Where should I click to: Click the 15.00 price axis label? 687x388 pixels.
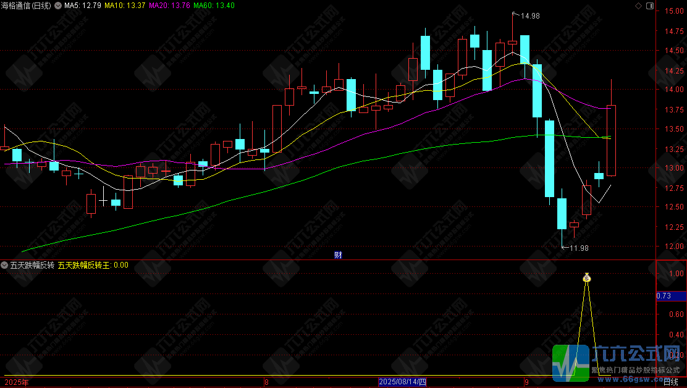pos(674,11)
